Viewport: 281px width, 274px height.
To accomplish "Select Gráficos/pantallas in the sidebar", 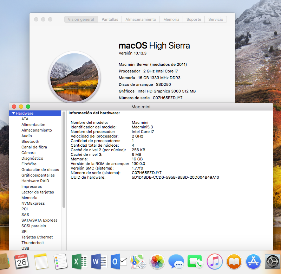I will (x=38, y=175).
